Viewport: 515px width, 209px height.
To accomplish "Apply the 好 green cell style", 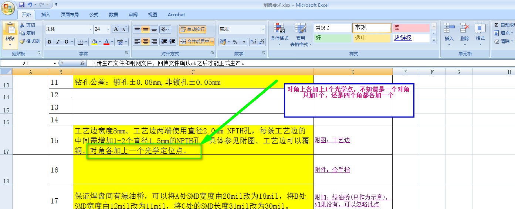I will coord(333,38).
